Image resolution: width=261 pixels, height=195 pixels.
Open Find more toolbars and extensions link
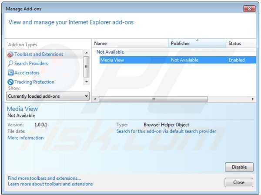tap(44, 178)
